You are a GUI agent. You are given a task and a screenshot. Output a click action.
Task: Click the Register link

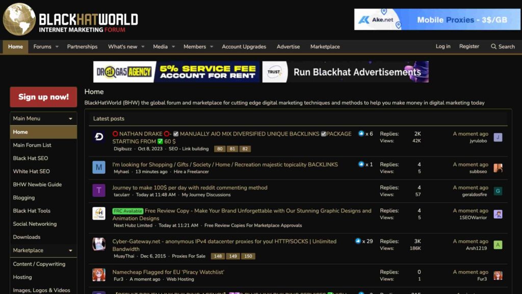(469, 46)
